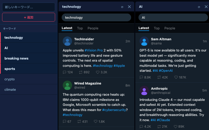Open the #Apple hashtag link
This screenshot has height=130, width=209.
click(x=119, y=66)
